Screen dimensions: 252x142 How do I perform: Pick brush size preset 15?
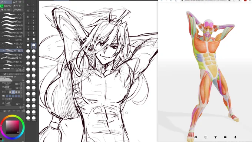coord(34,40)
